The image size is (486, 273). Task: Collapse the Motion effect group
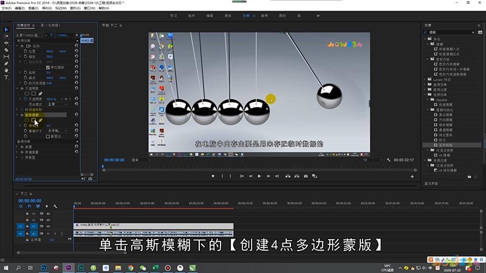[x=18, y=46]
